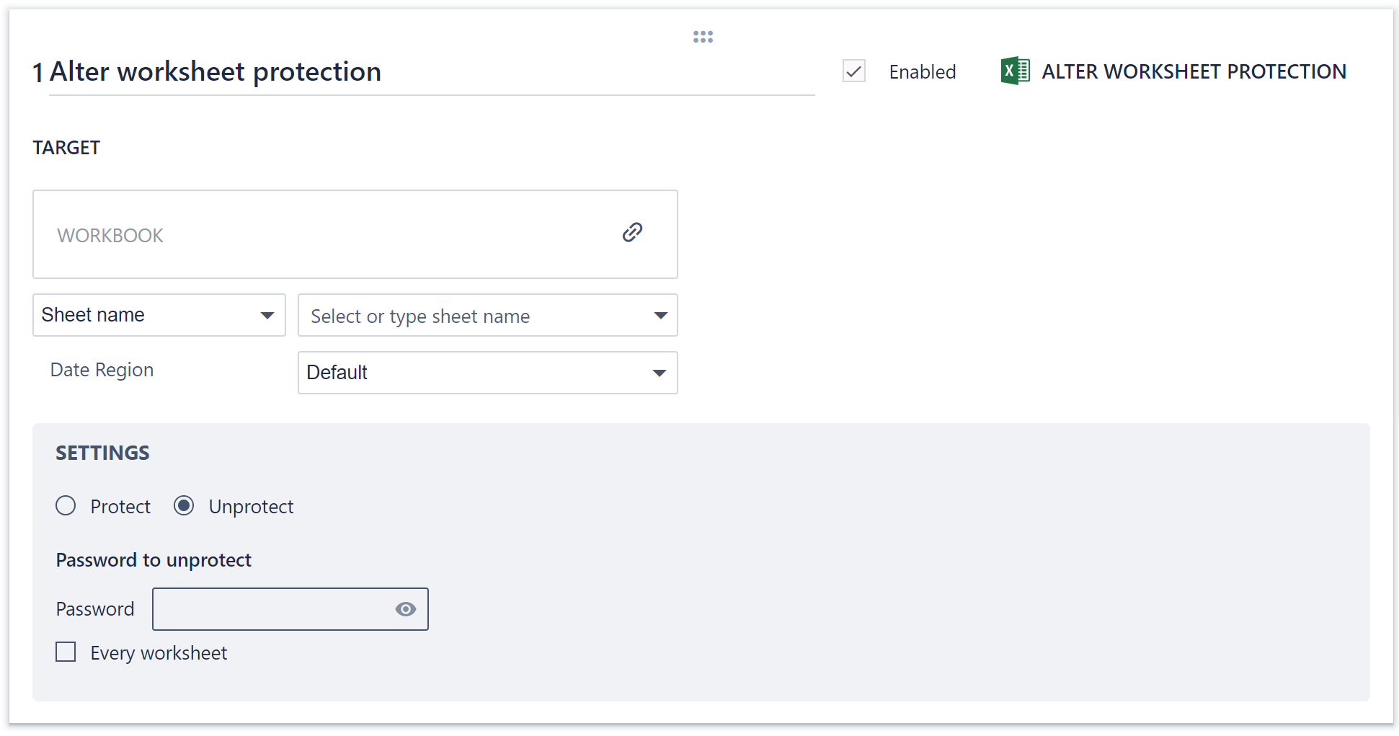Click the Excel application icon
The width and height of the screenshot is (1399, 736).
coord(1015,71)
